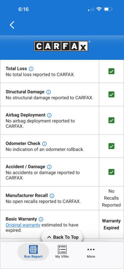The image size is (124, 269).
Task: Show info for Airbag Deployment
Action: click(49, 115)
